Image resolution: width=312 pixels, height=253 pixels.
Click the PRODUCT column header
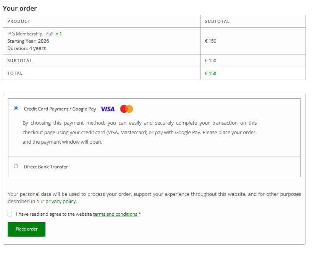tap(19, 21)
